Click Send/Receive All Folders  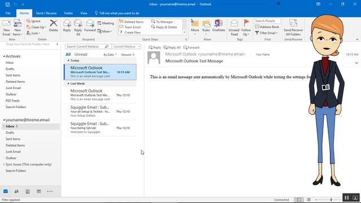293,28
